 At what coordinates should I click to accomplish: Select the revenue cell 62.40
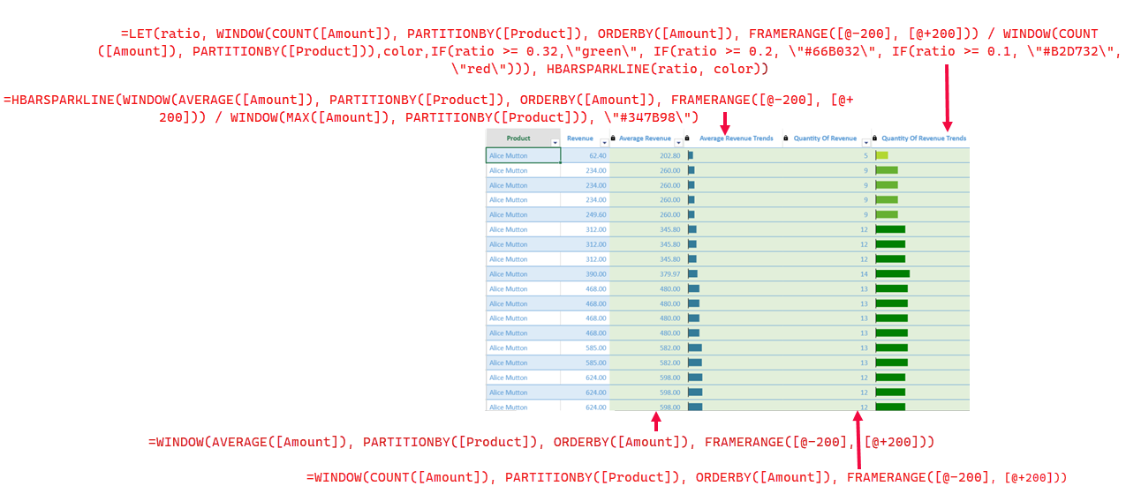click(585, 155)
